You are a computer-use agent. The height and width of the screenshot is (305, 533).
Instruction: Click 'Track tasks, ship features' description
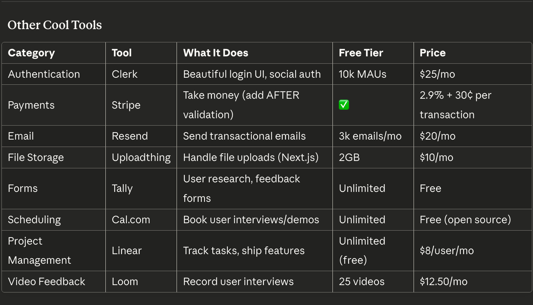click(244, 250)
